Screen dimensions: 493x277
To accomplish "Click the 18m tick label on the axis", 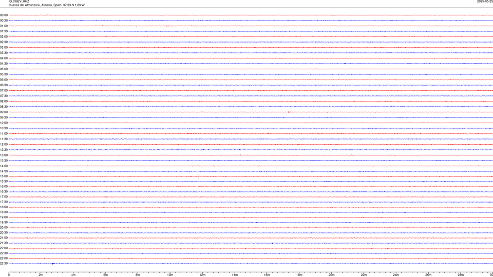I will (x=299, y=275).
